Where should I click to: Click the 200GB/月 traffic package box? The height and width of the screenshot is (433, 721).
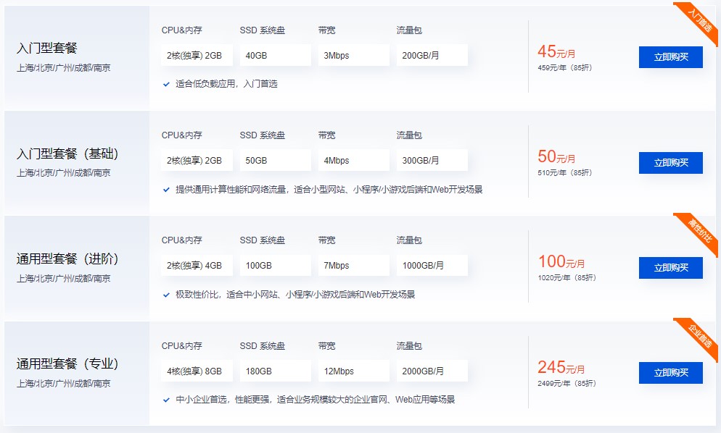432,55
